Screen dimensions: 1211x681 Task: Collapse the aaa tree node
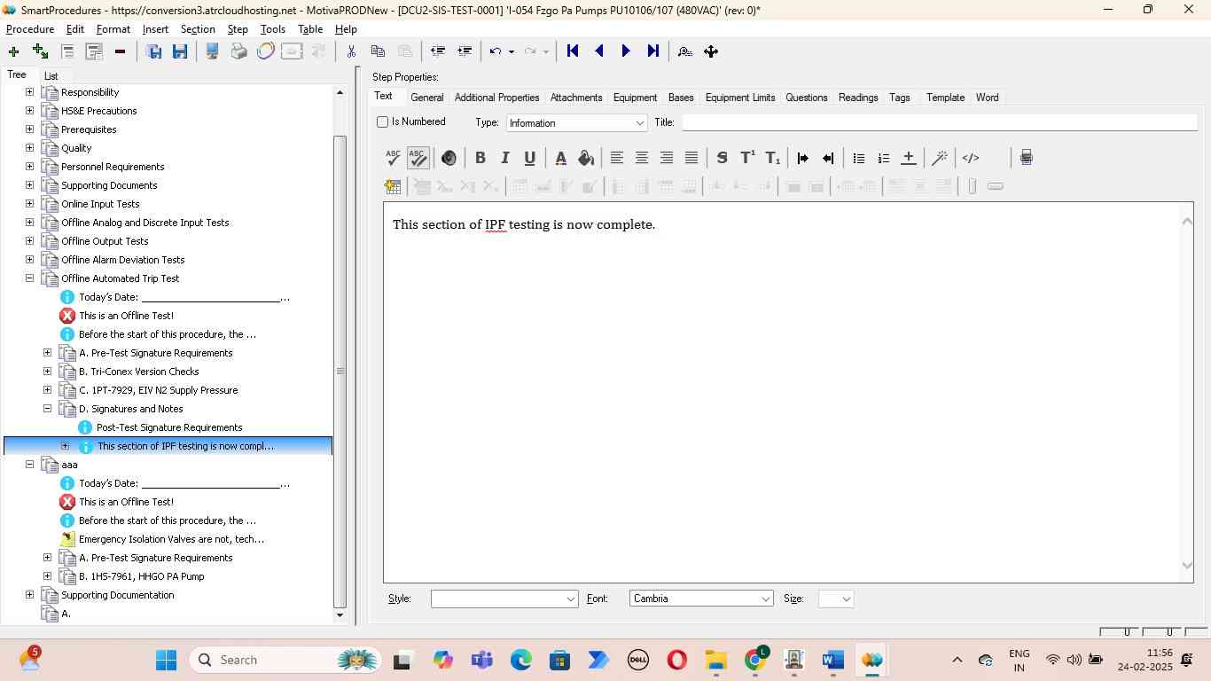click(x=29, y=465)
